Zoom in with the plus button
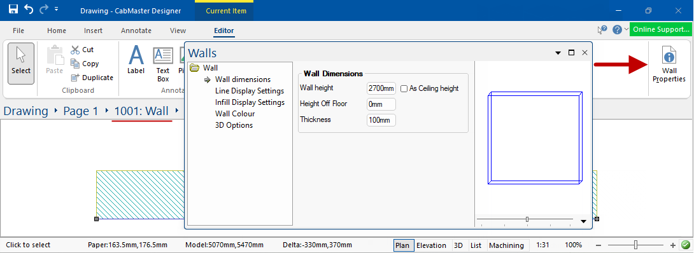Screen dimensions: 694x253 (x=673, y=245)
